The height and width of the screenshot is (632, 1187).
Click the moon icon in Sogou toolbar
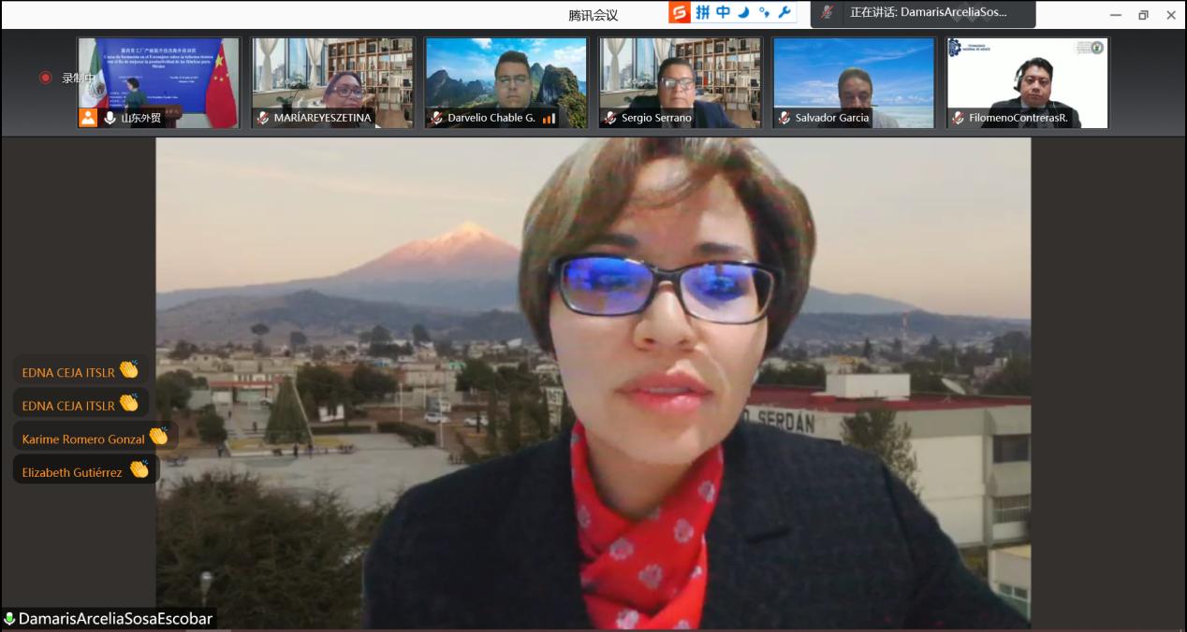[743, 12]
